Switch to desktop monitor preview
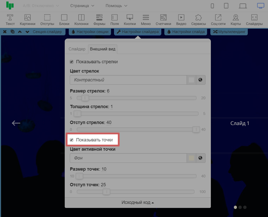This screenshot has height=217, width=268. click(260, 6)
